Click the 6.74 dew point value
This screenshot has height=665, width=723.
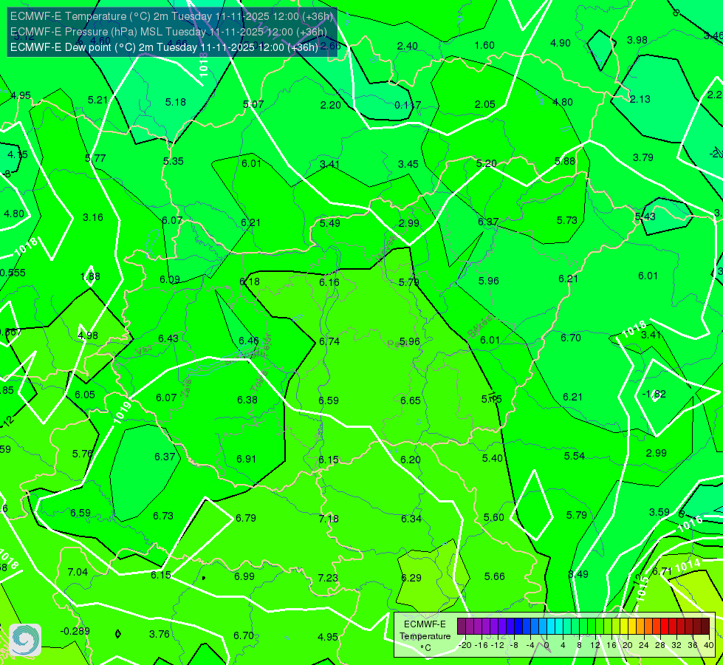pos(329,341)
